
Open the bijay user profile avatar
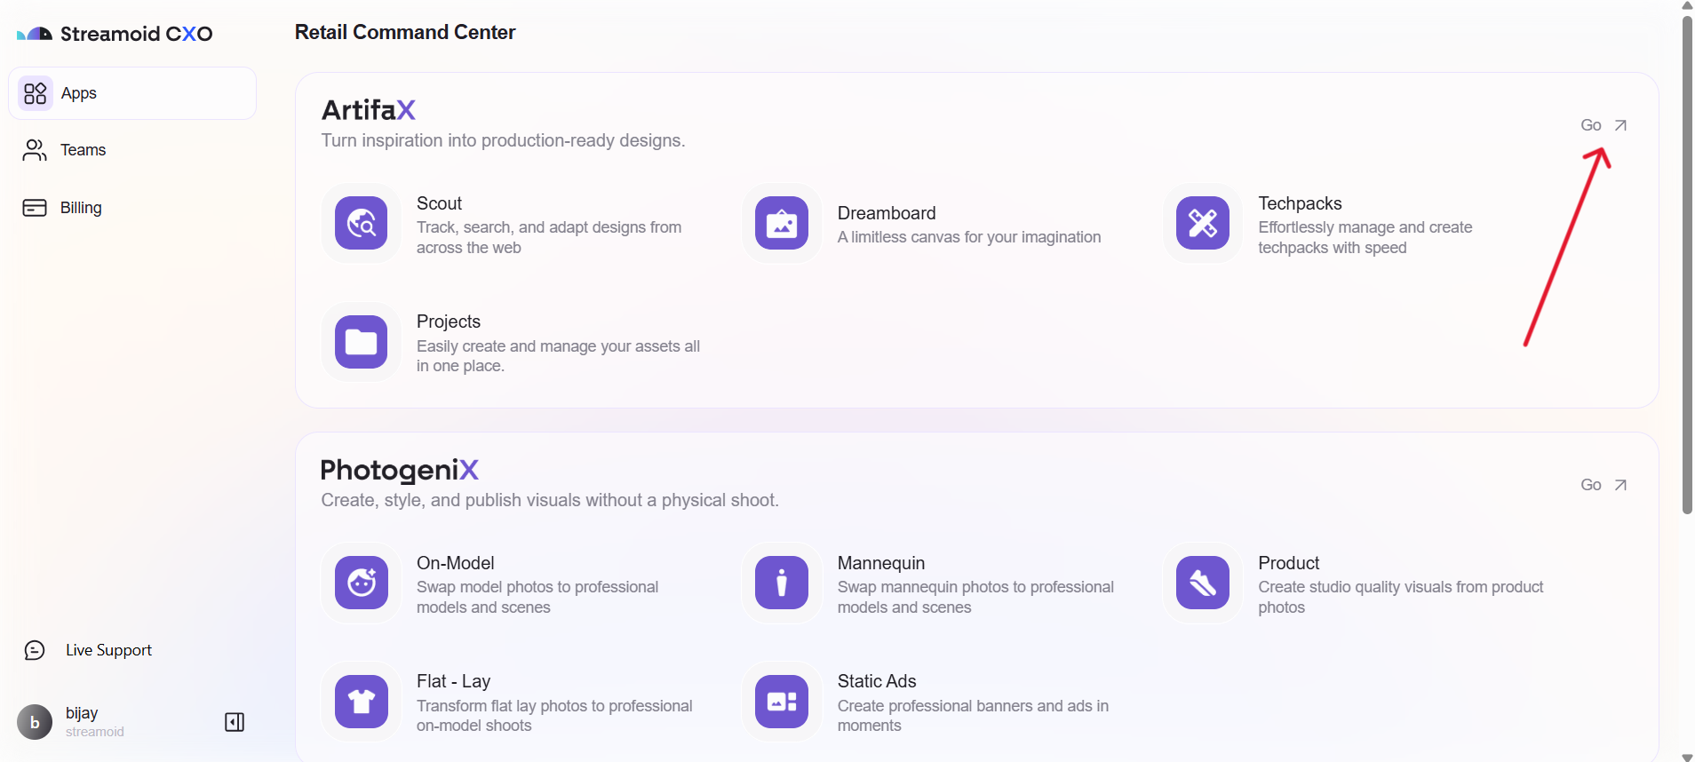[35, 722]
